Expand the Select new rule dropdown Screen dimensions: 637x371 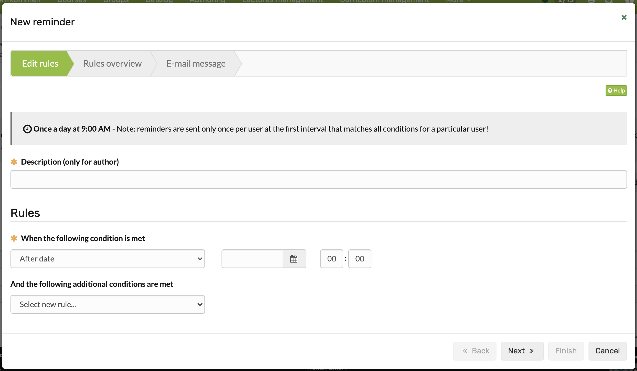point(108,304)
